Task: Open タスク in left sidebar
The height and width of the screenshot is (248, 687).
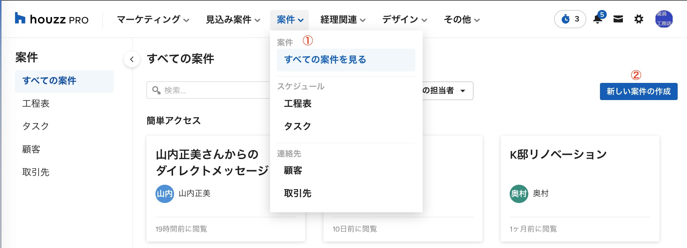Action: [35, 126]
